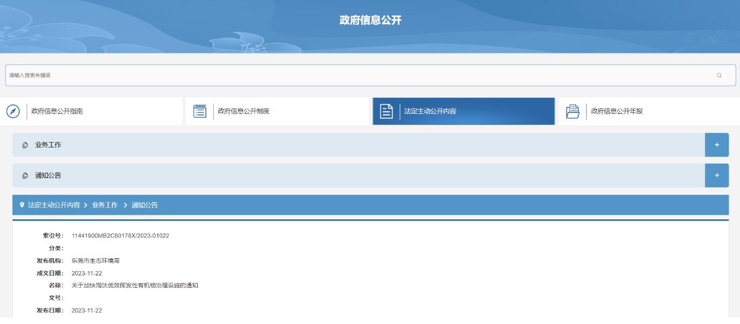Click the 政府信息公开 page header title
740x324 pixels.
point(370,21)
